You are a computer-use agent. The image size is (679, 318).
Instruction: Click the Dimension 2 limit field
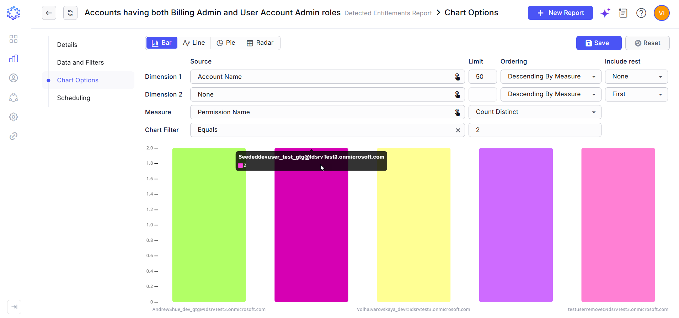(482, 94)
